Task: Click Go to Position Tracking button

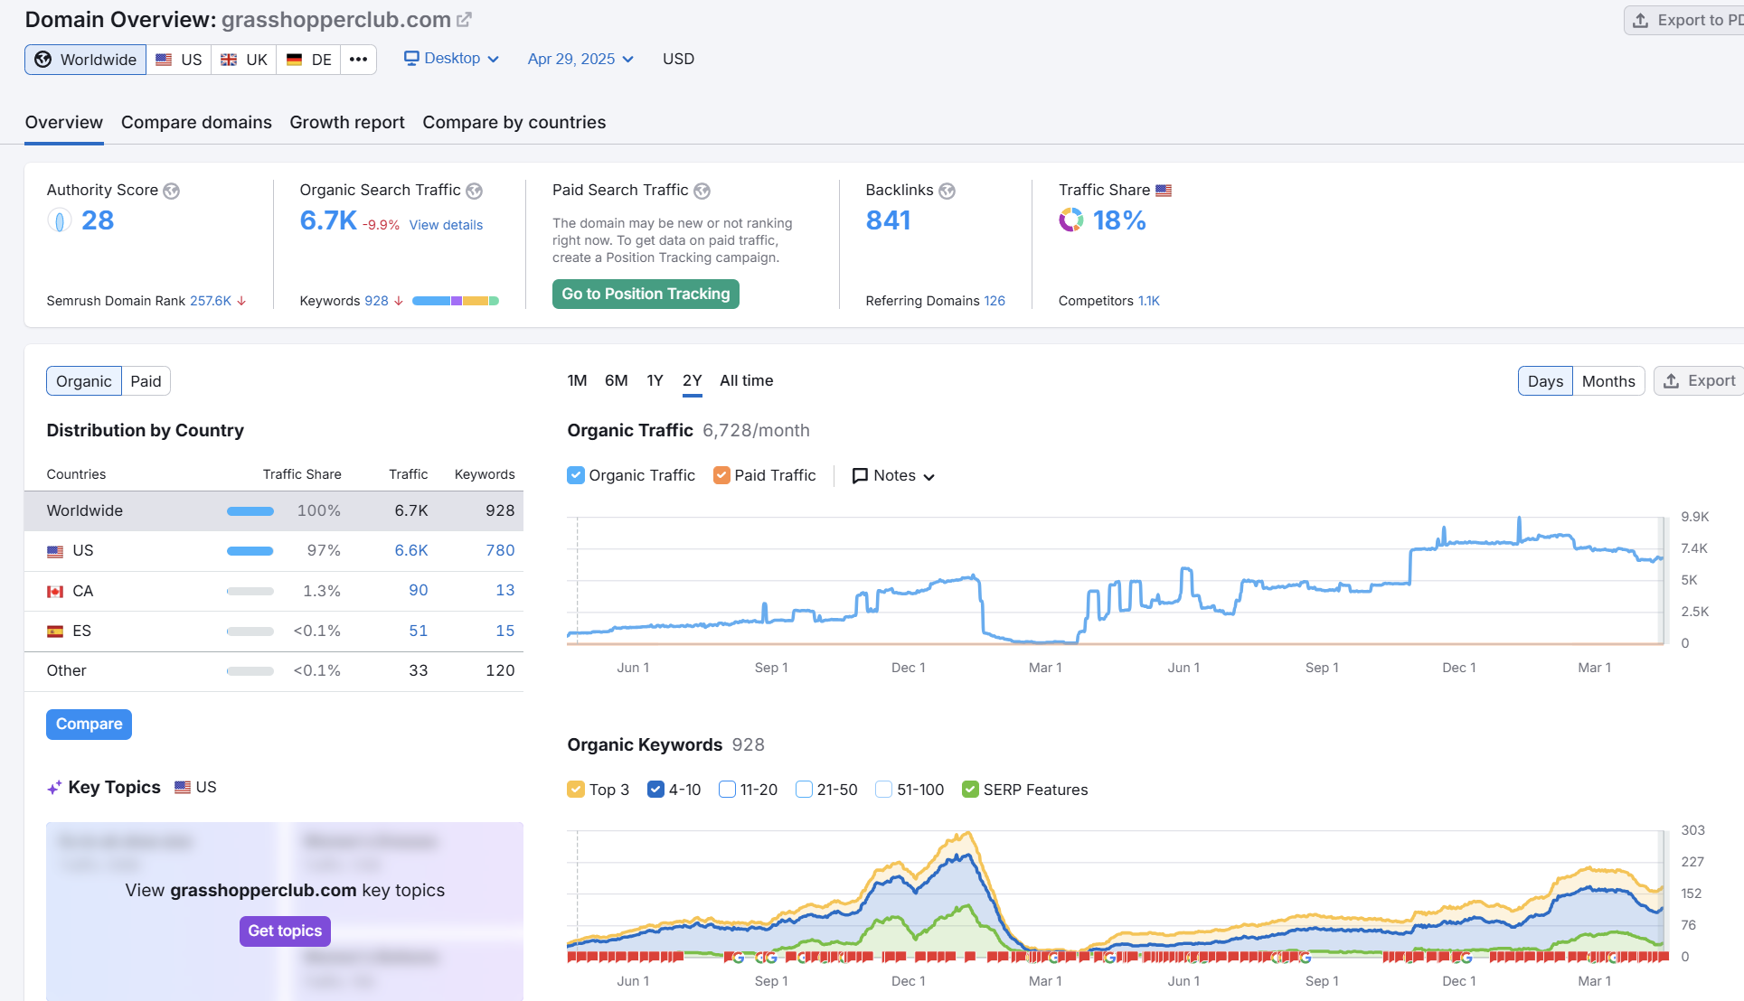Action: (646, 294)
